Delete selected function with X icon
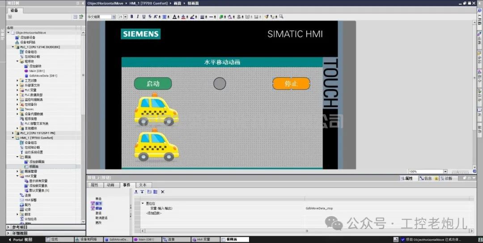Image resolution: width=483 pixels, height=243 pixels. [x=163, y=192]
